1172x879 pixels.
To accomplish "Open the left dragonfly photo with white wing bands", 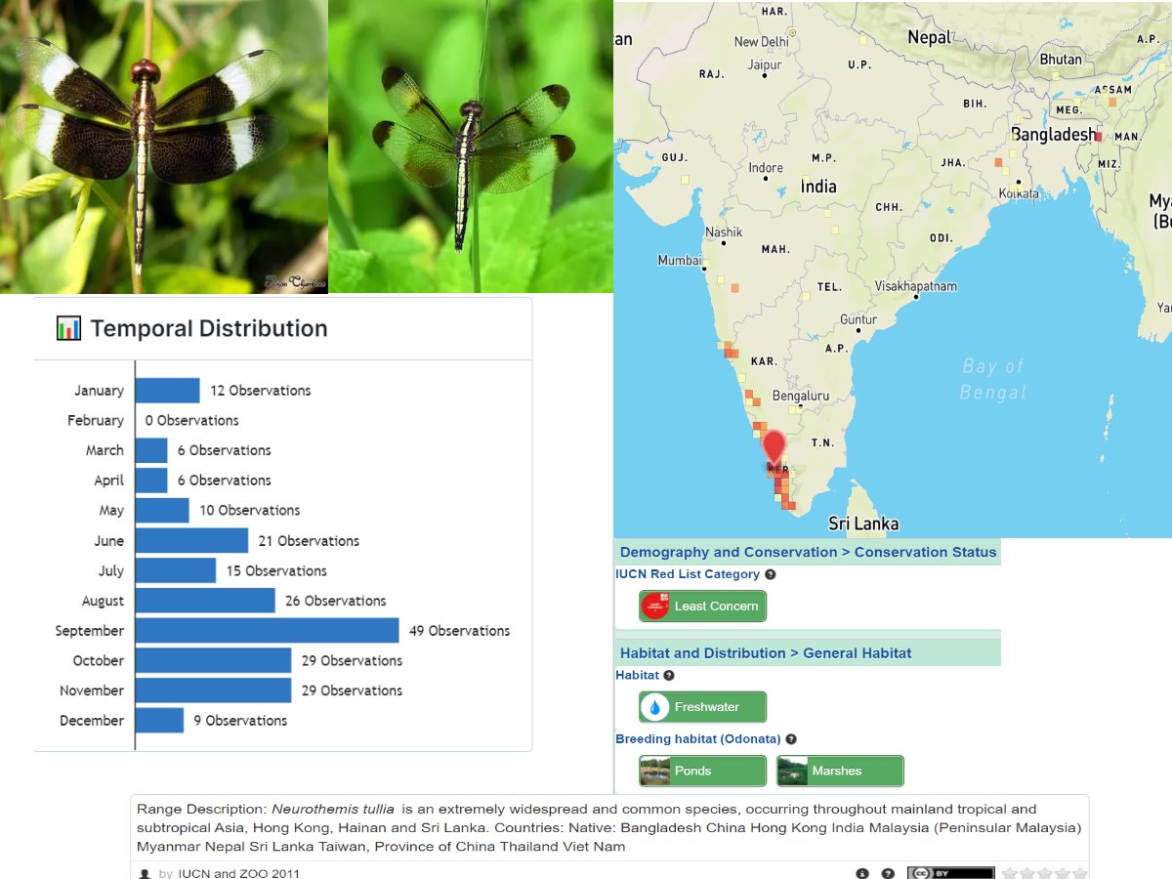I will (x=164, y=146).
